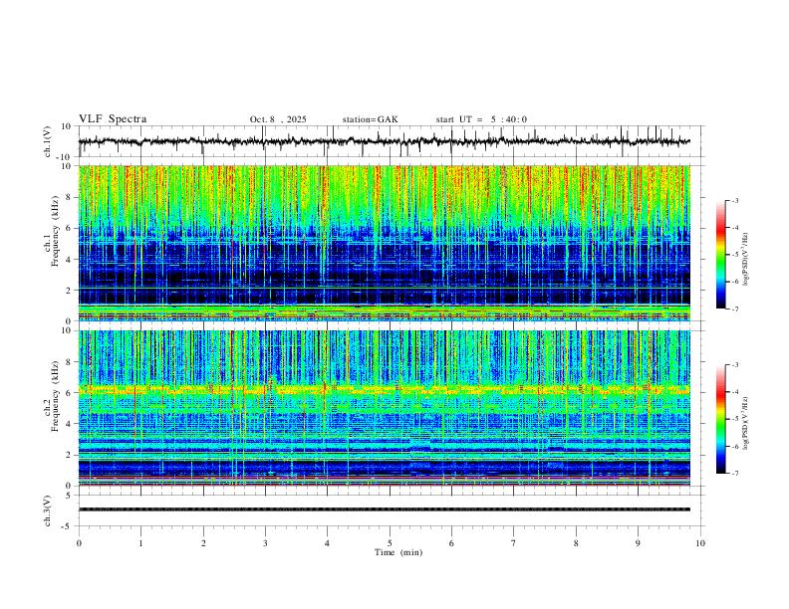Click tick label 4 on the Time axis
789x609 pixels.
[328, 543]
